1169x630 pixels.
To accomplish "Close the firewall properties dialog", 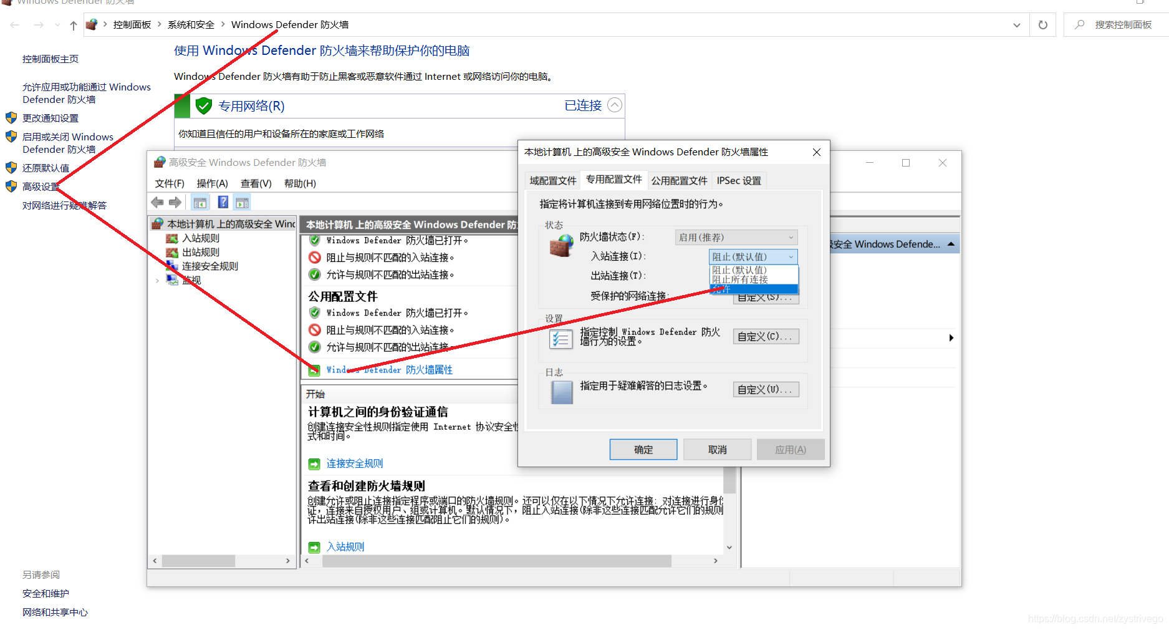I will 816,152.
